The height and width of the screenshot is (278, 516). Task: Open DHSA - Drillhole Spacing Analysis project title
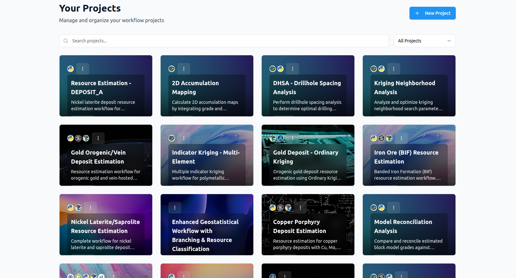click(x=307, y=87)
